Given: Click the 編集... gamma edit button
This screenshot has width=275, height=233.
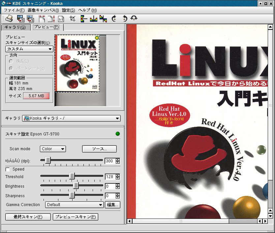Looking at the screenshot, I should pyautogui.click(x=112, y=205).
